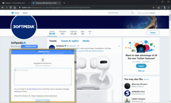Click the Softpedia profile avatar picture
Image resolution: width=171 pixels, height=103 pixels.
(x=24, y=27)
